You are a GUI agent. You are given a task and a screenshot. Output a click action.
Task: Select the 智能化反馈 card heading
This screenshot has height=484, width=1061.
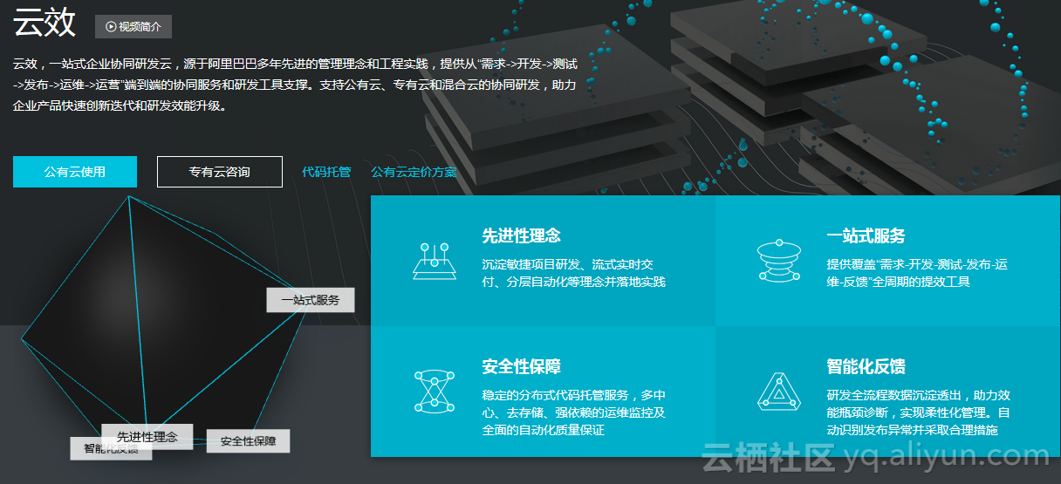pos(866,366)
